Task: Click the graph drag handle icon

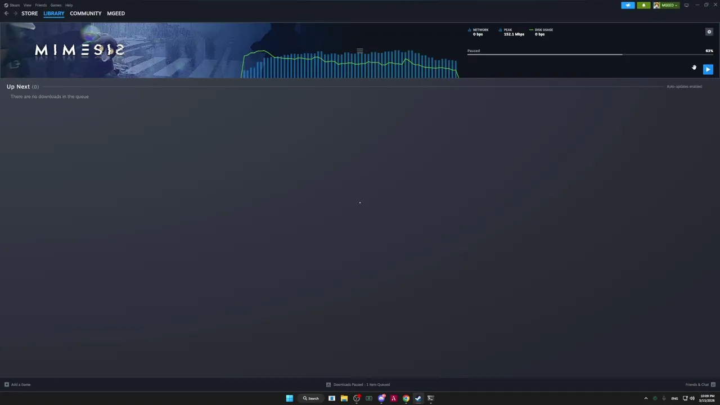Action: (360, 51)
